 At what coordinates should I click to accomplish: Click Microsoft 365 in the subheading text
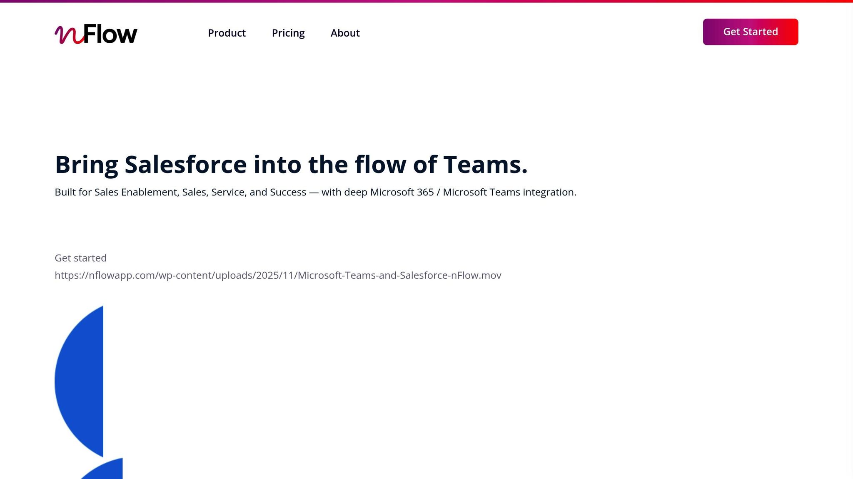[x=402, y=192]
